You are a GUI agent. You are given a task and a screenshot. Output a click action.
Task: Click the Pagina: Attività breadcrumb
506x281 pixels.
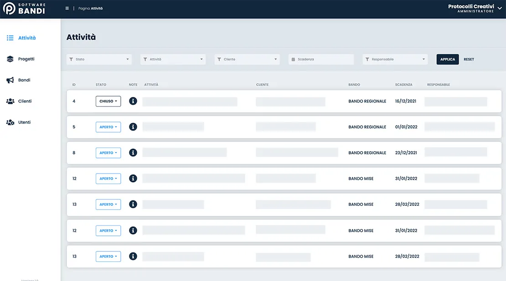tap(90, 8)
